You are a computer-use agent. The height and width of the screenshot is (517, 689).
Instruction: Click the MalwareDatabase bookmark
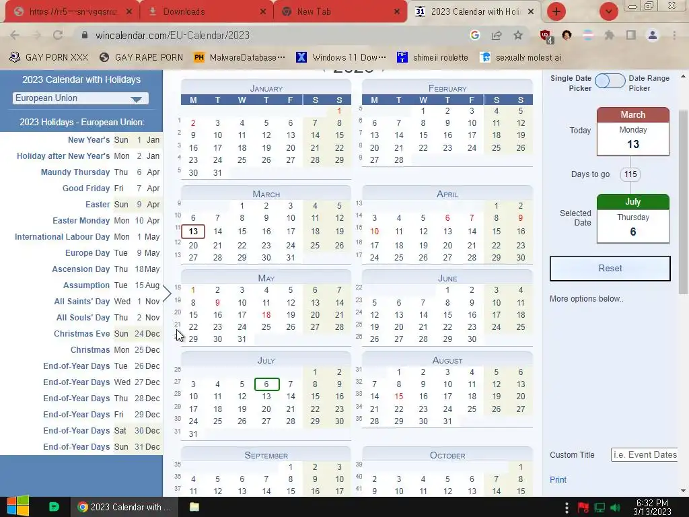coord(240,57)
